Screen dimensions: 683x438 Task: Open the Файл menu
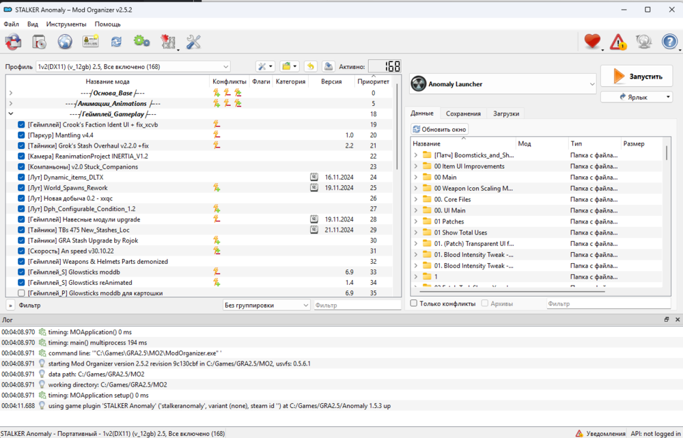[x=12, y=24]
